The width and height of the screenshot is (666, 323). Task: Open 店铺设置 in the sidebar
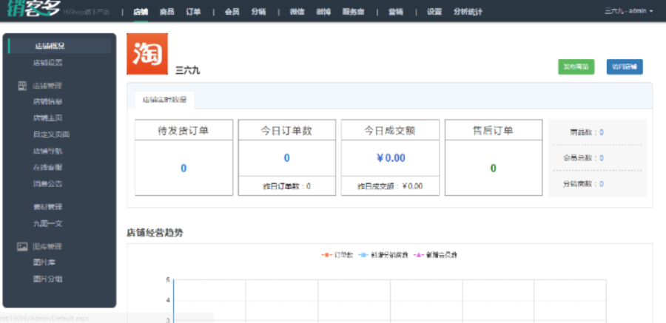pyautogui.click(x=48, y=63)
